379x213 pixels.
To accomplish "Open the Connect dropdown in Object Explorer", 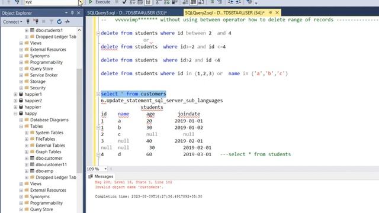I will coord(12,22).
